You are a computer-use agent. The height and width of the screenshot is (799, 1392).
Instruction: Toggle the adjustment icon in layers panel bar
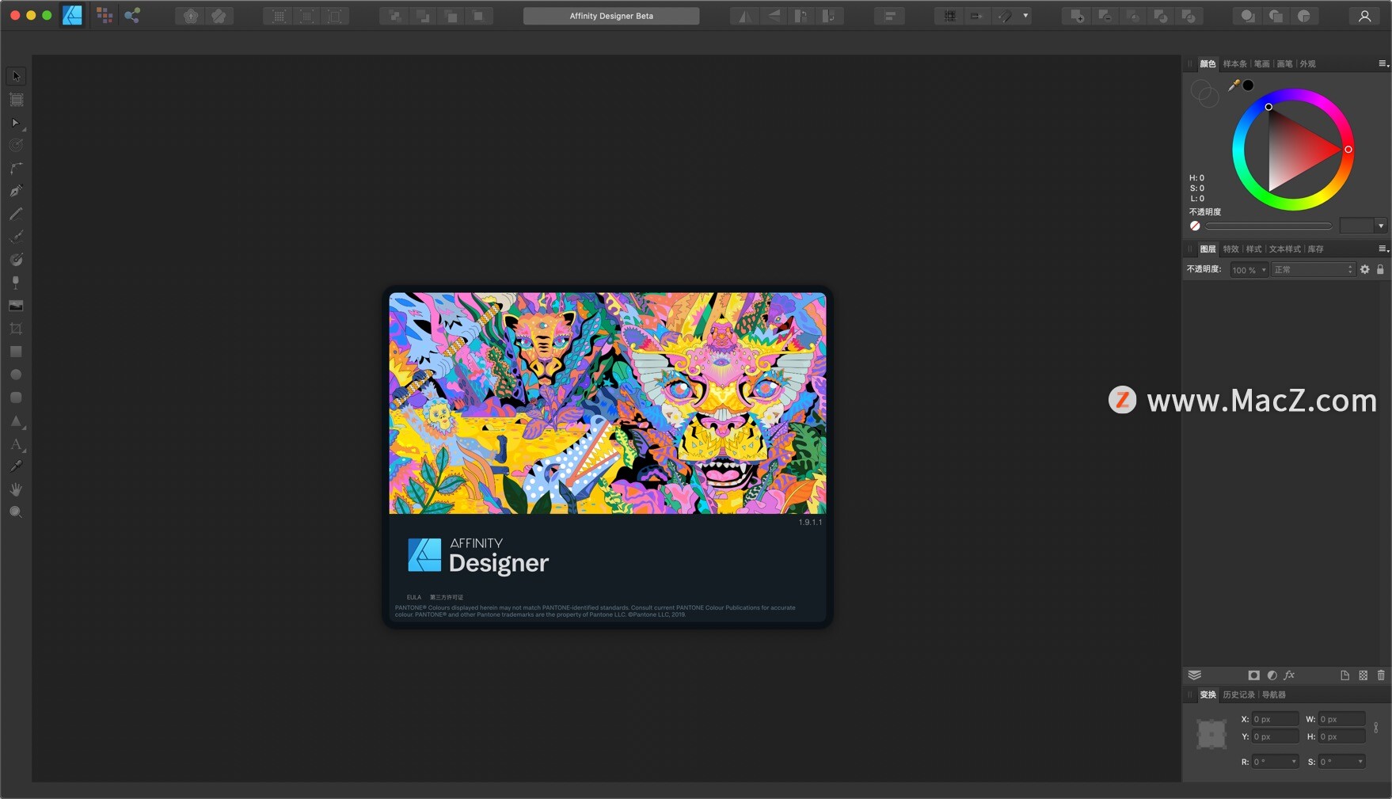(x=1272, y=675)
